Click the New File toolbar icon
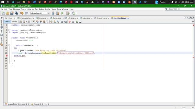The height and width of the screenshot is (109, 195). click(3, 13)
